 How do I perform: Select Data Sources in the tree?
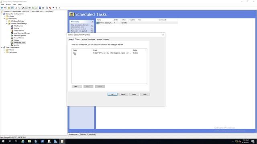tap(18, 26)
